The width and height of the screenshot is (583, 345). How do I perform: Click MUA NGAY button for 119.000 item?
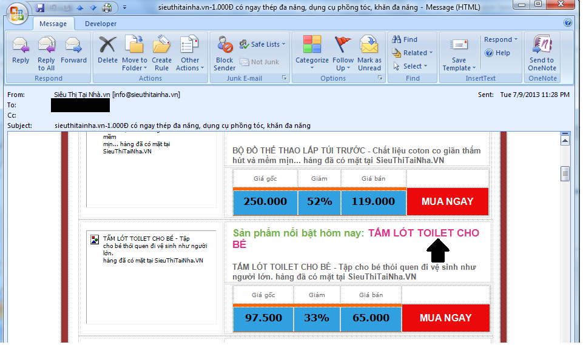pos(447,202)
